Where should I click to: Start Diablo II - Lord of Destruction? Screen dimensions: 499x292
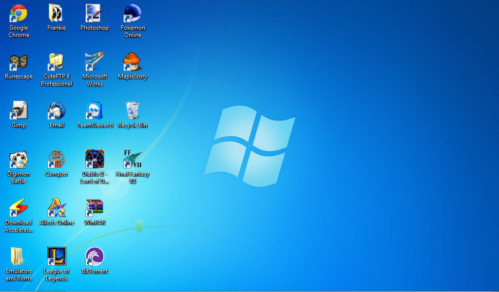click(x=95, y=159)
